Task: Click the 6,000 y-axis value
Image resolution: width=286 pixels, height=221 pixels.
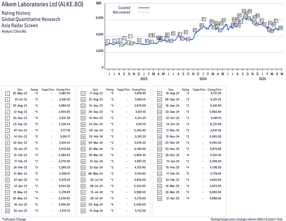Action: (x=100, y=18)
